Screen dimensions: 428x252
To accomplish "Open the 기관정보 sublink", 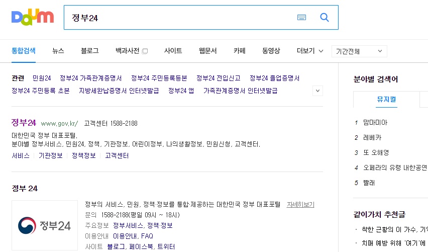I will [x=51, y=156].
